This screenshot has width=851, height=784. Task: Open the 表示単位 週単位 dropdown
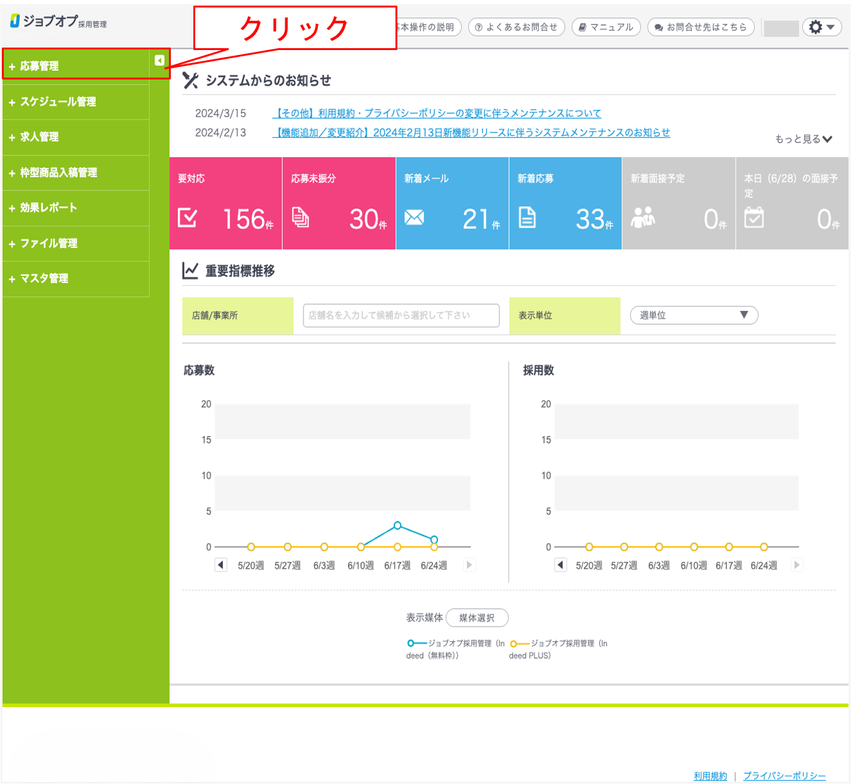click(x=693, y=315)
